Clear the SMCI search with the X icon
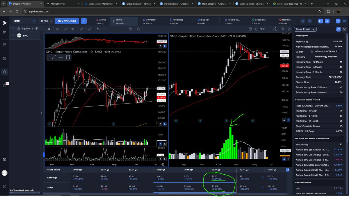 pos(33,21)
